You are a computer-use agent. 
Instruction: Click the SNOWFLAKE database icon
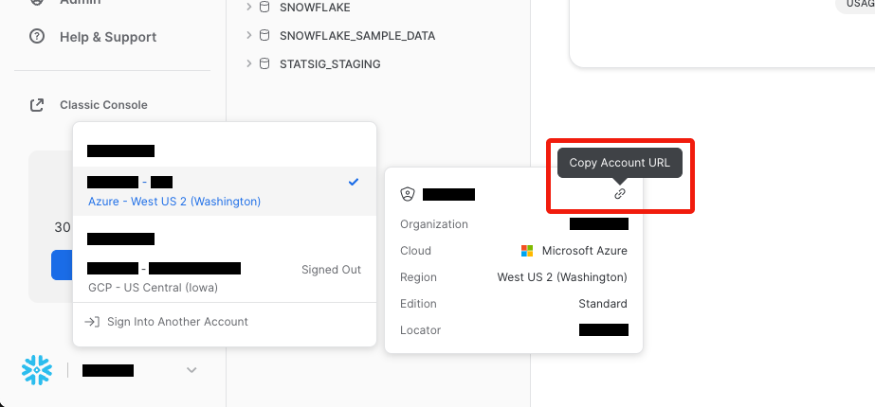[264, 8]
